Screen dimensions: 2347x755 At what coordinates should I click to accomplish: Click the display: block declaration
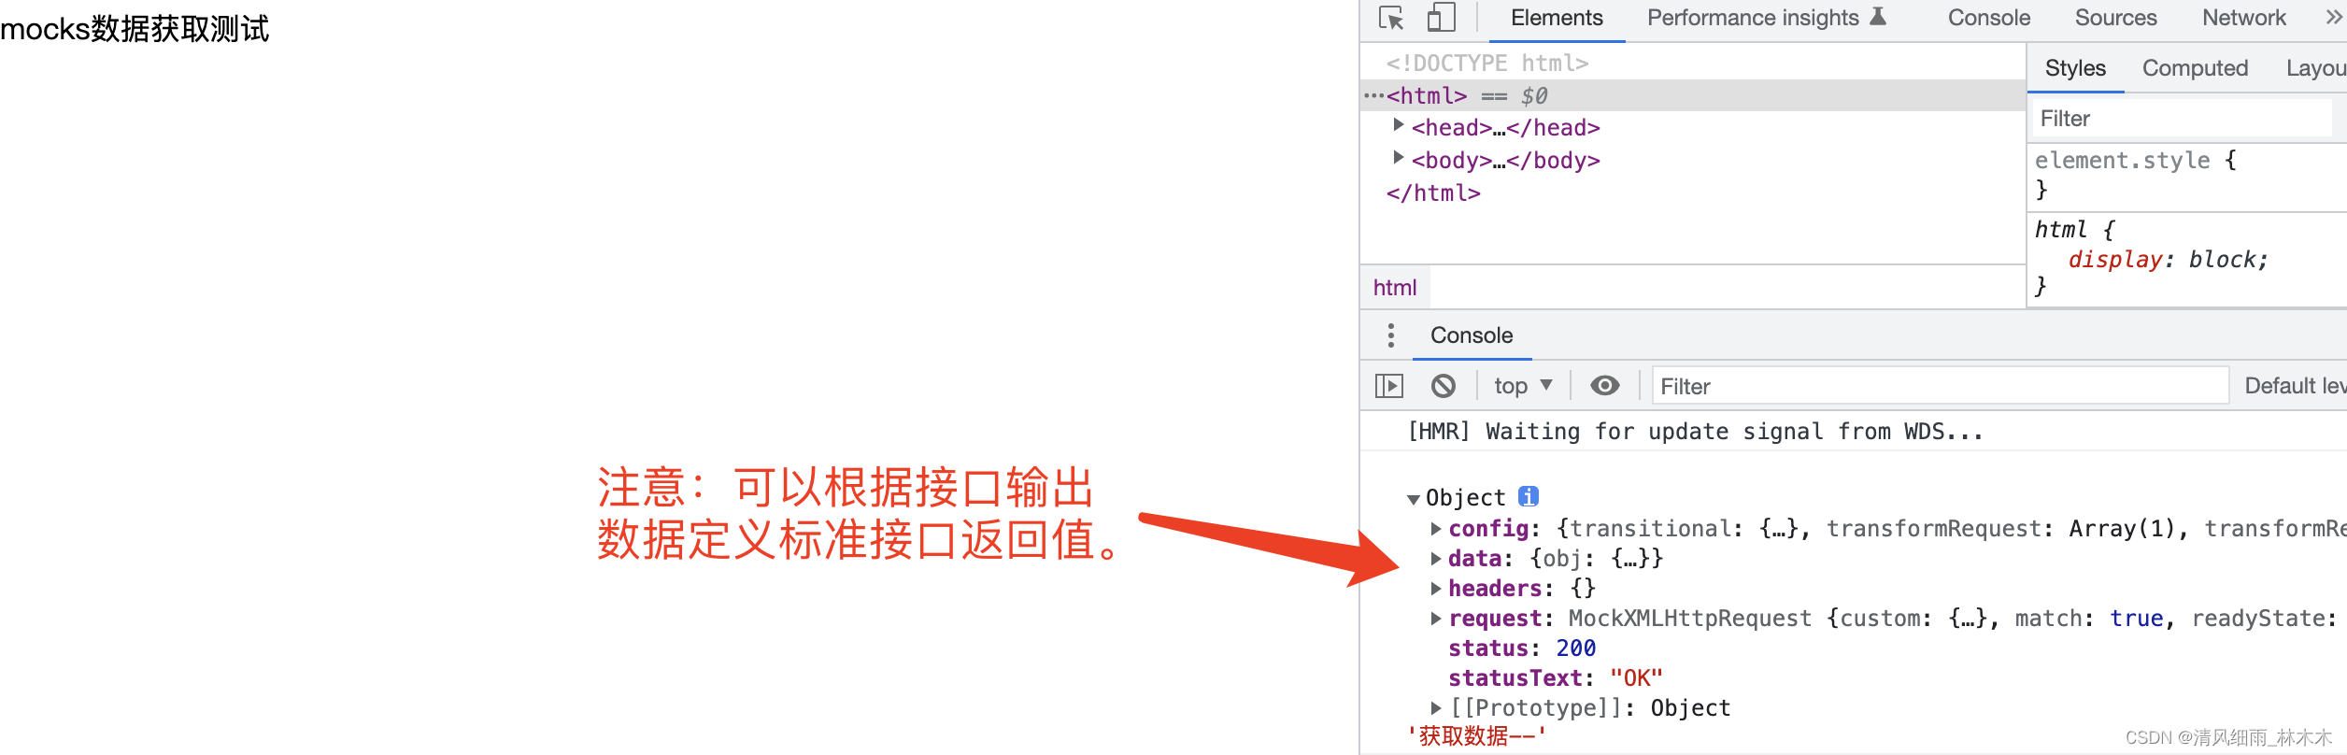pos(2168,260)
